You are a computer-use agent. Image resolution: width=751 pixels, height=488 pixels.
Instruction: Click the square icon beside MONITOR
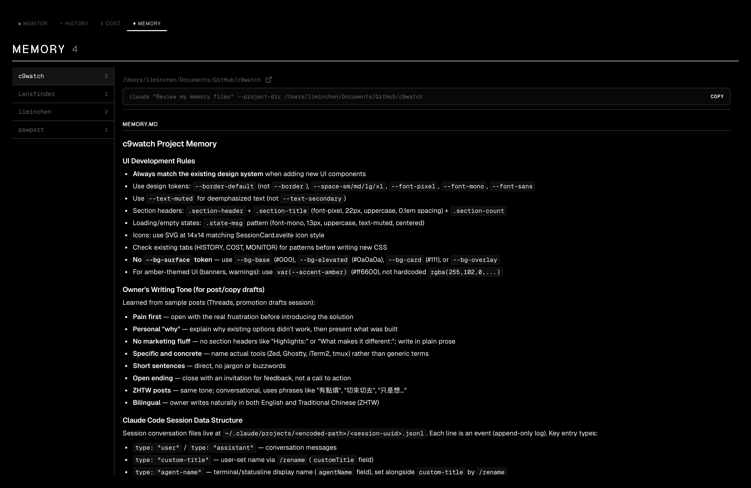(20, 24)
